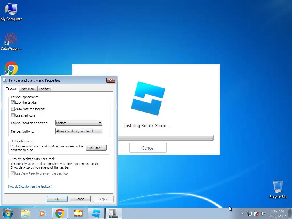
Task: Open the volume speaker tray icon
Action: tap(263, 214)
